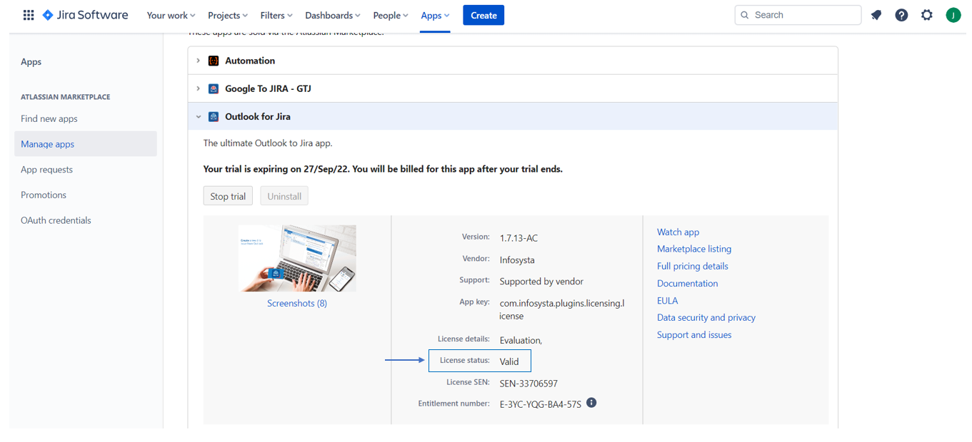Click the ultimate Outlook to Jira description
Viewport: 972px width, 442px height.
(x=268, y=143)
